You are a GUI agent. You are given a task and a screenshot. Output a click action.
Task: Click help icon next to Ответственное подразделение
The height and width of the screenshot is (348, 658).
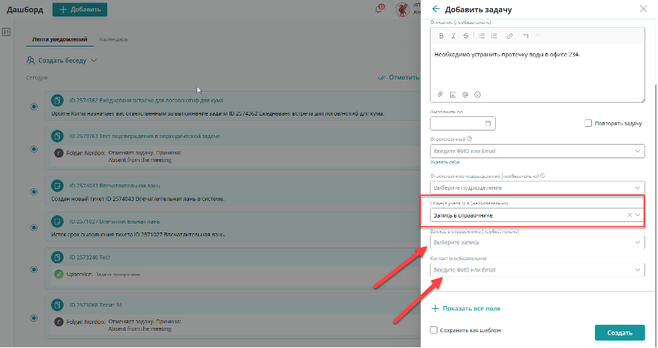pyautogui.click(x=542, y=175)
